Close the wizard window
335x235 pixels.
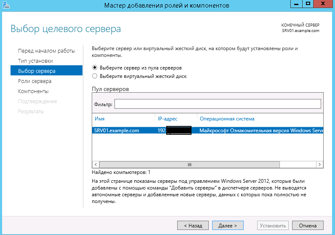click(323, 4)
